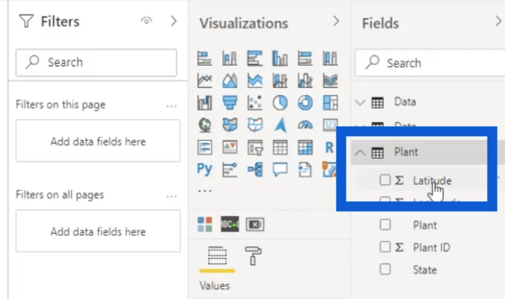
Task: Insert an Area chart visual
Action: [230, 80]
